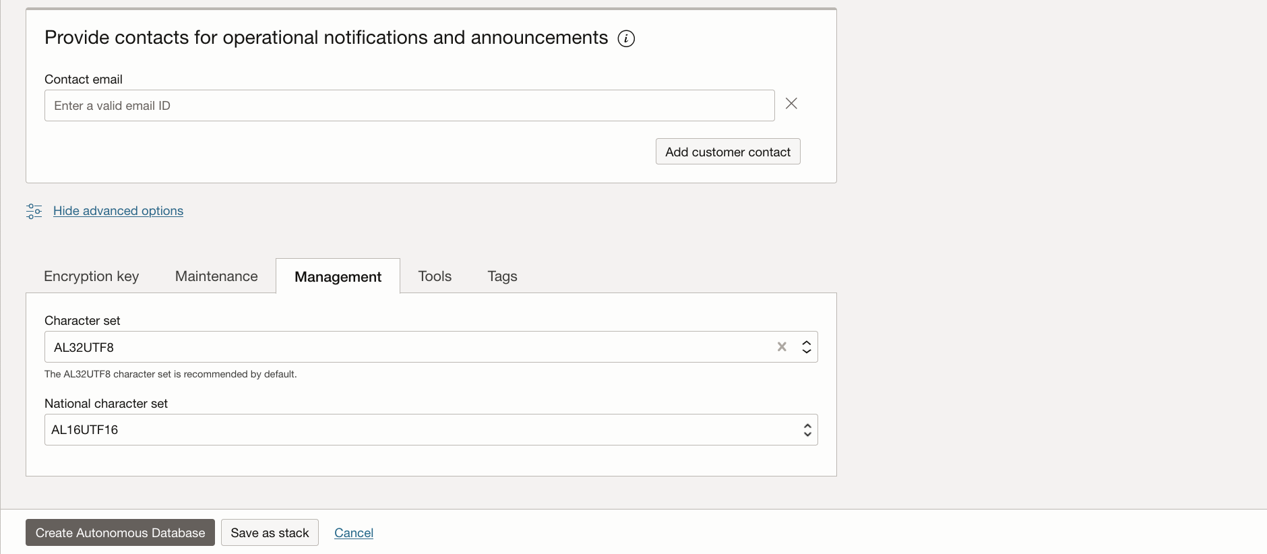
Task: Click Add customer contact button
Action: tap(728, 152)
